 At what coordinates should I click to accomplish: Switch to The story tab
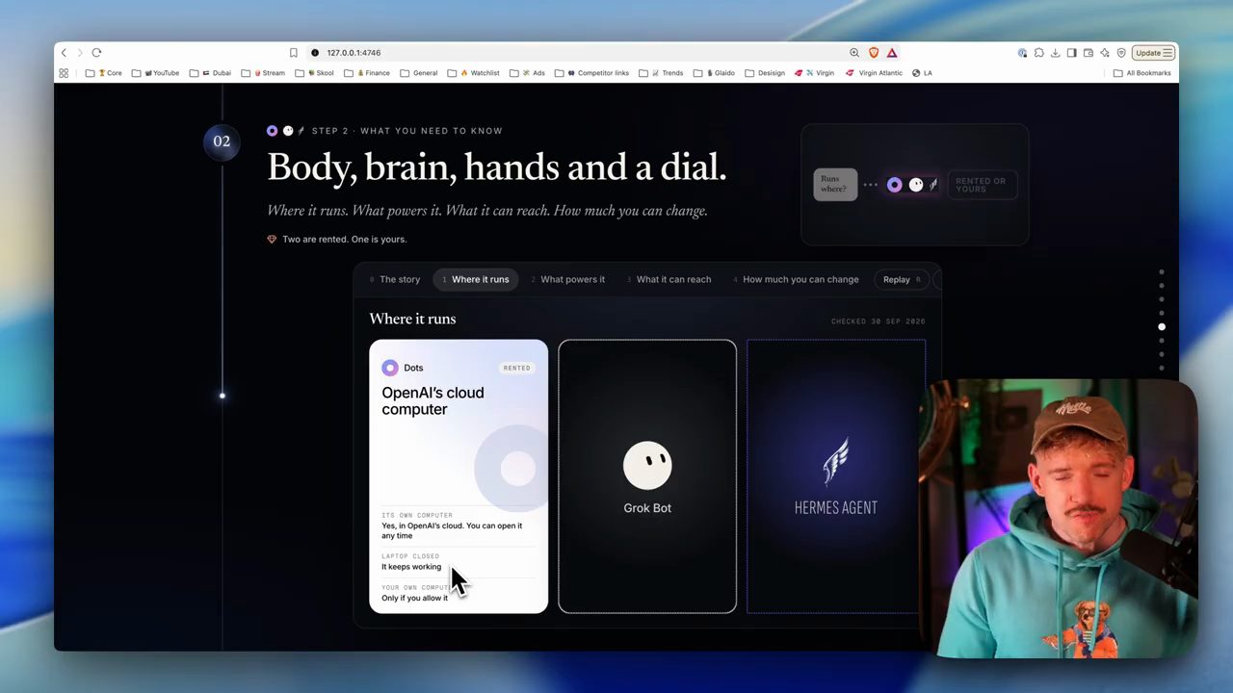(x=394, y=279)
